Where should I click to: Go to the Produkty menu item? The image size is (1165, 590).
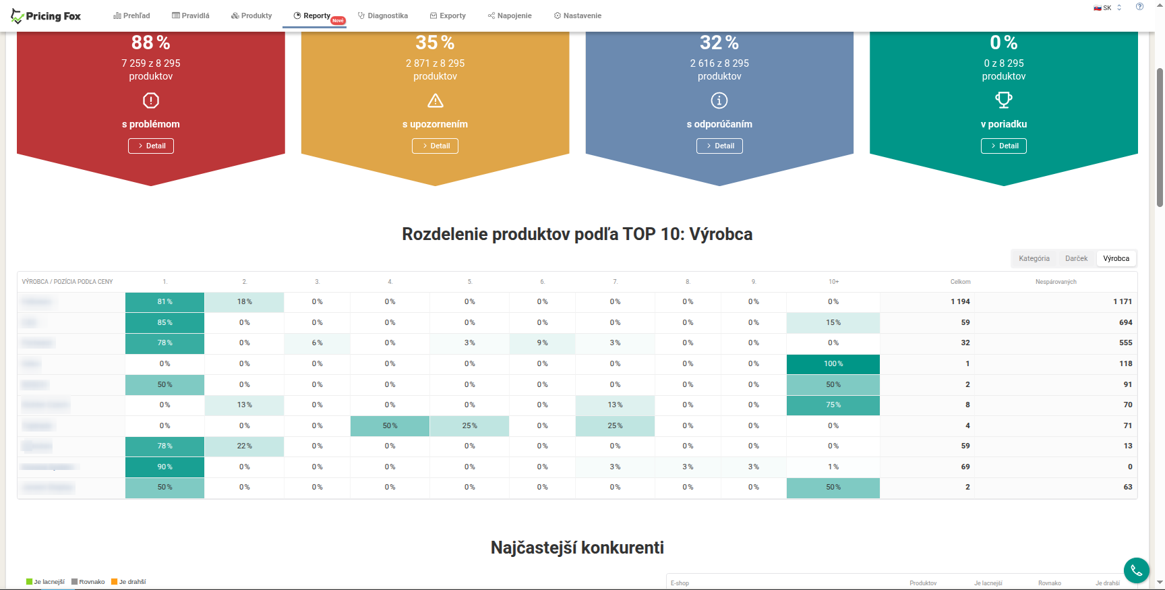pyautogui.click(x=251, y=16)
